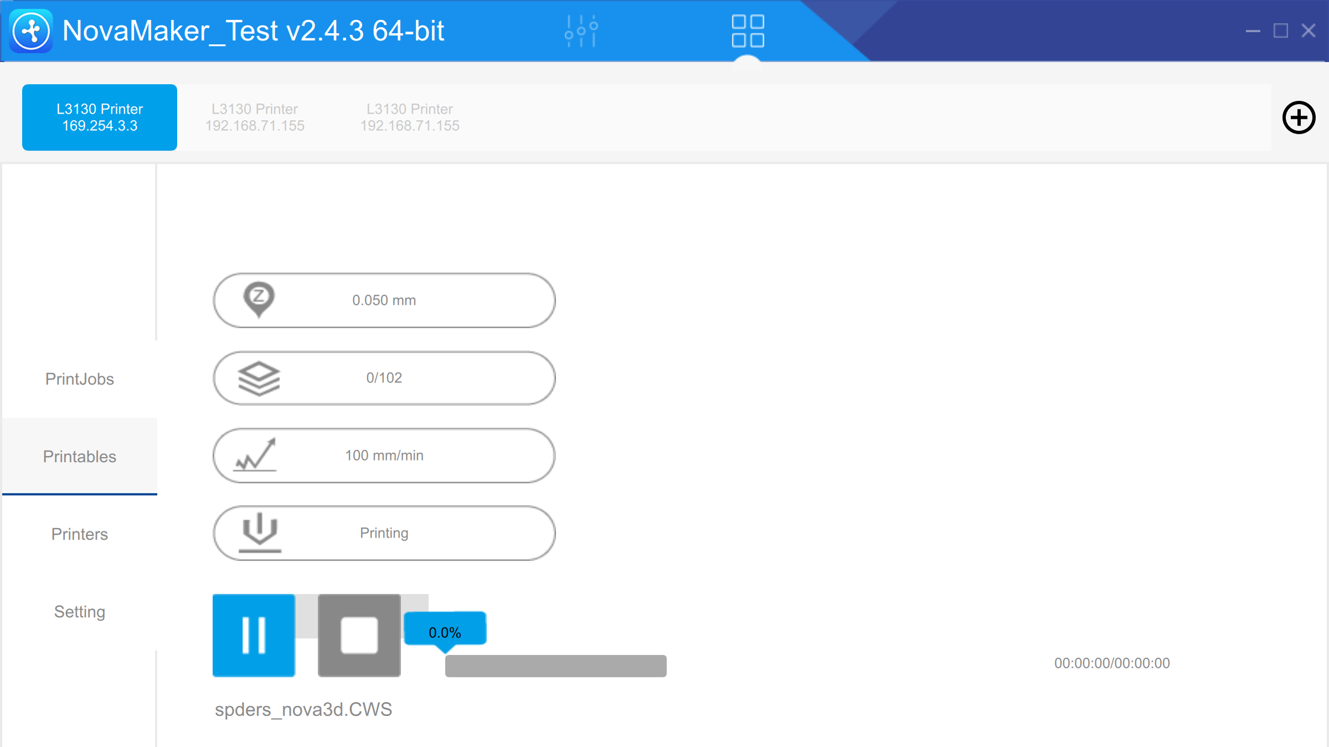Open the Setting section
Viewport: 1329px width, 747px height.
(x=80, y=611)
